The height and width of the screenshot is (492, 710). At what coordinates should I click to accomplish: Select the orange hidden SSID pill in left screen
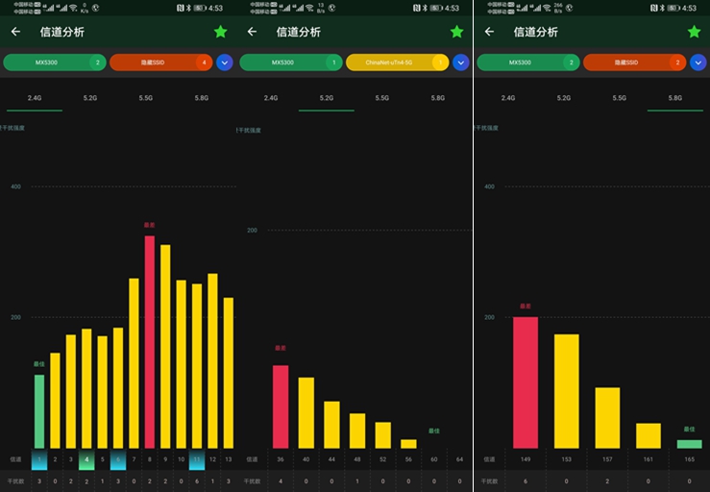pos(161,62)
